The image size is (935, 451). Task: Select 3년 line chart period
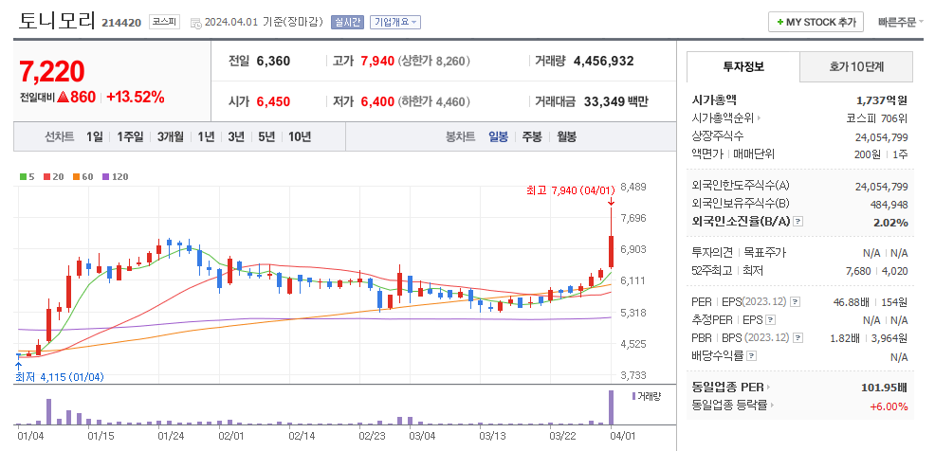click(236, 136)
